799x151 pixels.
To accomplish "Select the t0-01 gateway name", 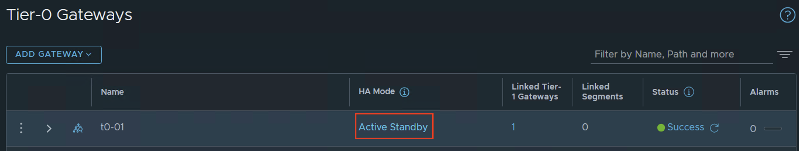I will (x=112, y=127).
